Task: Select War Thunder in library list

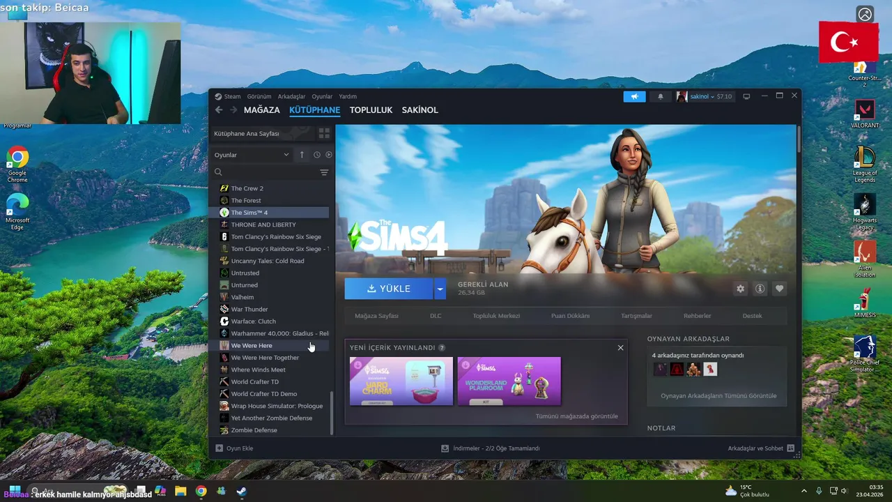Action: point(270,310)
